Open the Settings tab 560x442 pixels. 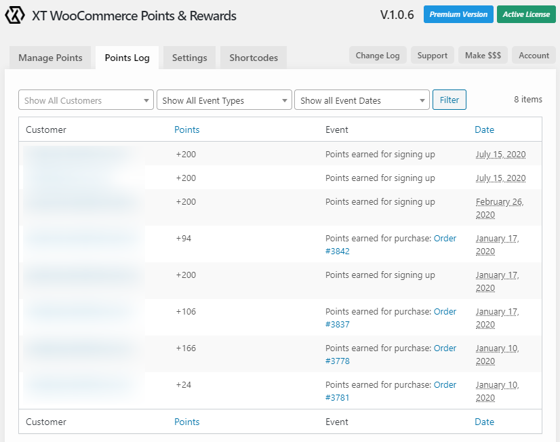pos(189,58)
